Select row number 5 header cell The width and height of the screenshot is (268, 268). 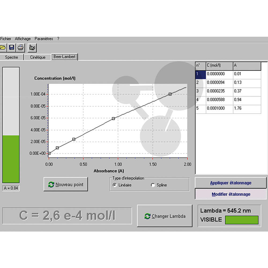pyautogui.click(x=200, y=109)
